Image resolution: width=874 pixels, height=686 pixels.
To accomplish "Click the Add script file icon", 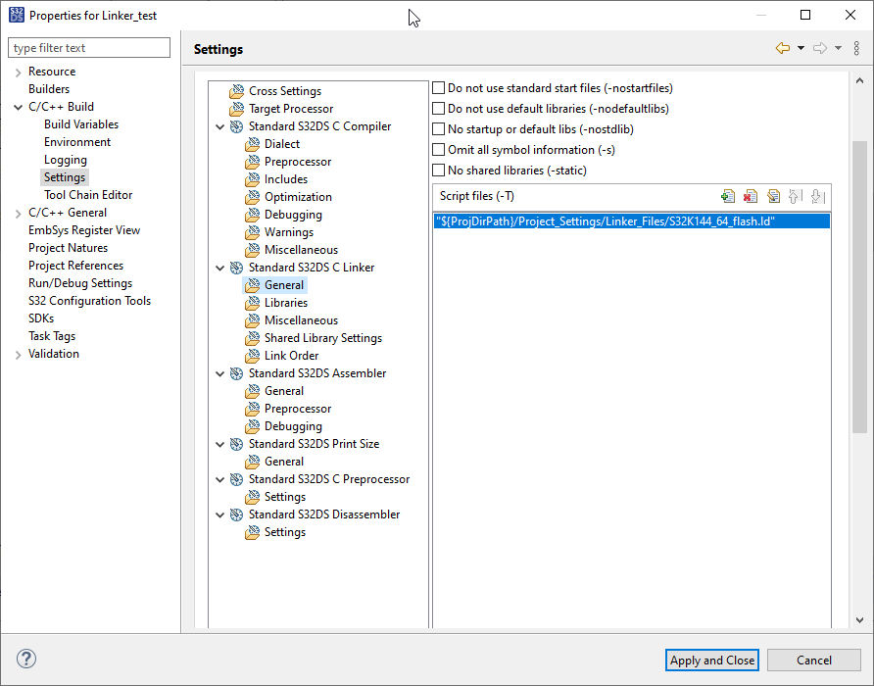I will click(727, 196).
